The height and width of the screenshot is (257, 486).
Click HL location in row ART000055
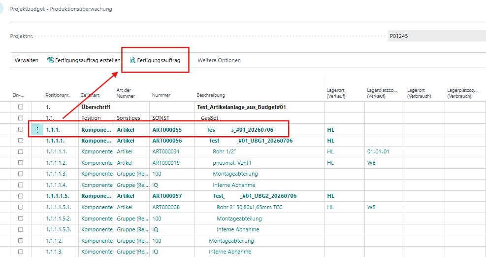pyautogui.click(x=331, y=130)
